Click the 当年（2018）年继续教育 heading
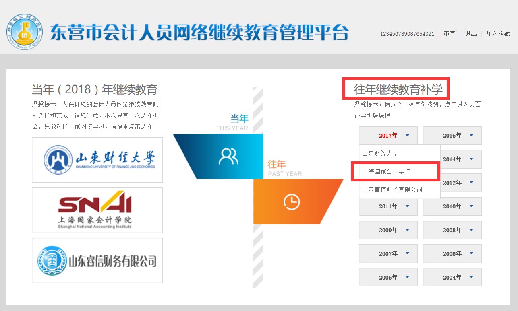The image size is (518, 311). 95,89
